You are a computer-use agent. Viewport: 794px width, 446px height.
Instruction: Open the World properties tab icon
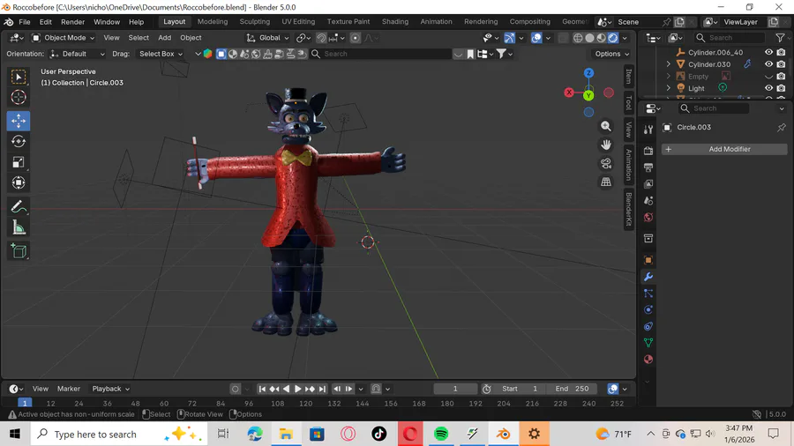click(x=648, y=218)
